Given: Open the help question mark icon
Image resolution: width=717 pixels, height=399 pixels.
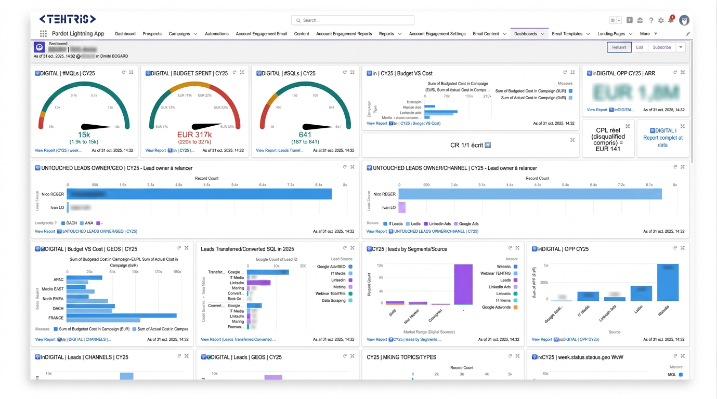Looking at the screenshot, I should [651, 20].
